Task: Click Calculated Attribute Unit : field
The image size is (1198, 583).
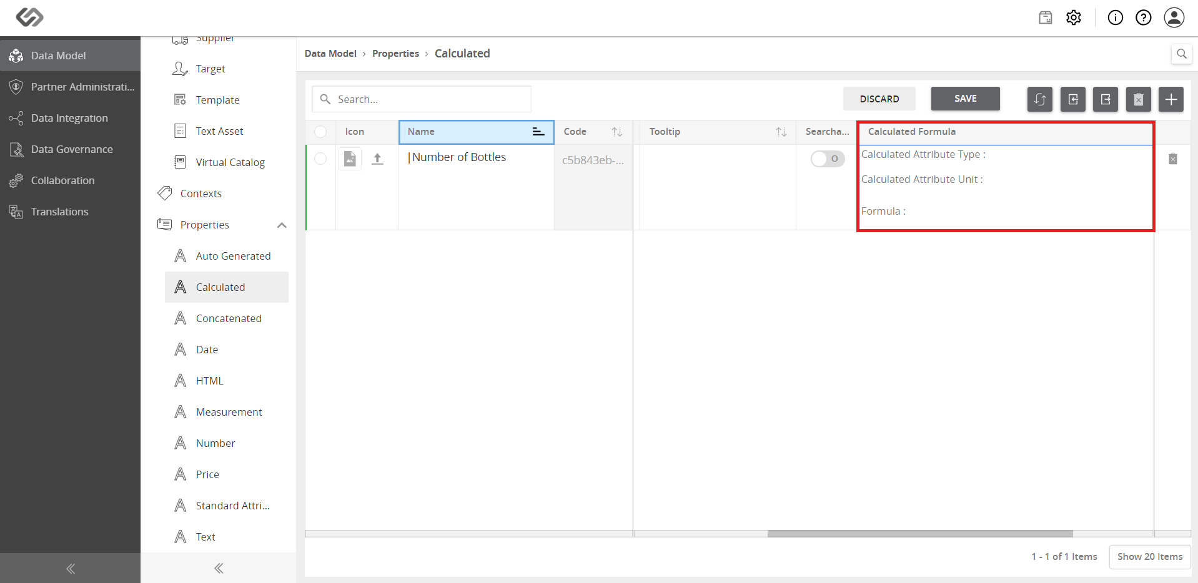Action: point(922,179)
